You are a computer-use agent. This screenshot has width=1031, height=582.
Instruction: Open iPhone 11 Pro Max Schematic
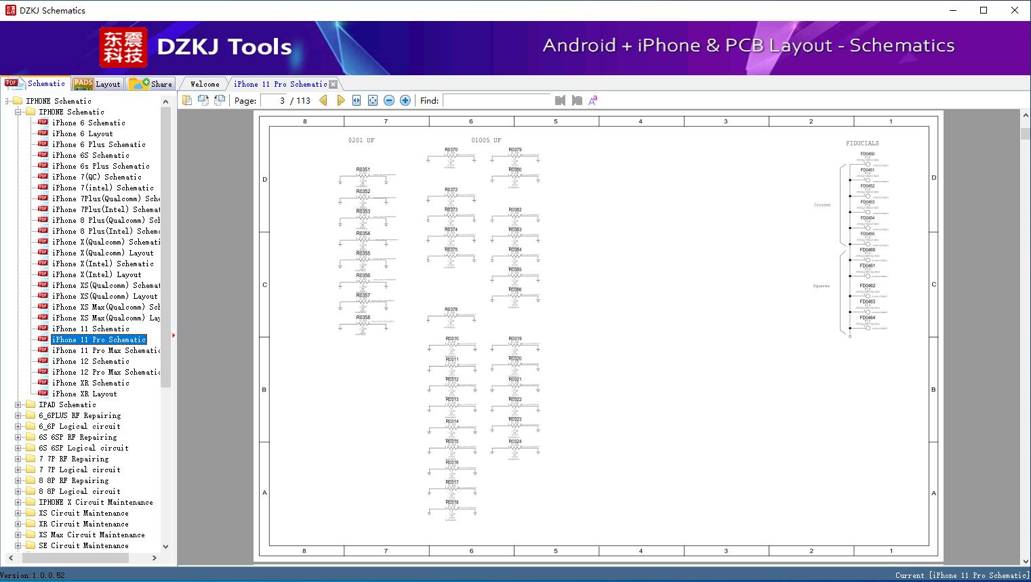click(106, 350)
